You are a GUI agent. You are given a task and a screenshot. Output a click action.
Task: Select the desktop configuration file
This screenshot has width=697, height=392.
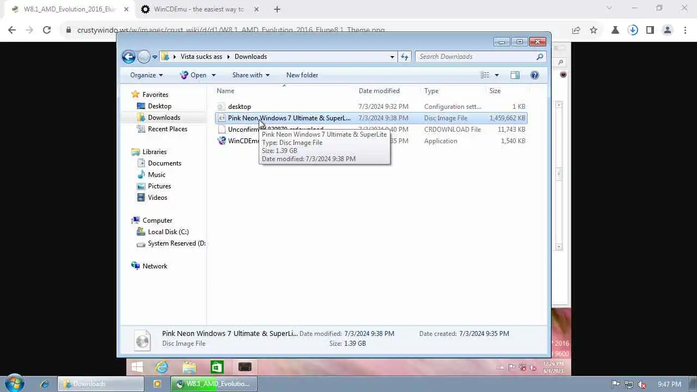point(239,107)
